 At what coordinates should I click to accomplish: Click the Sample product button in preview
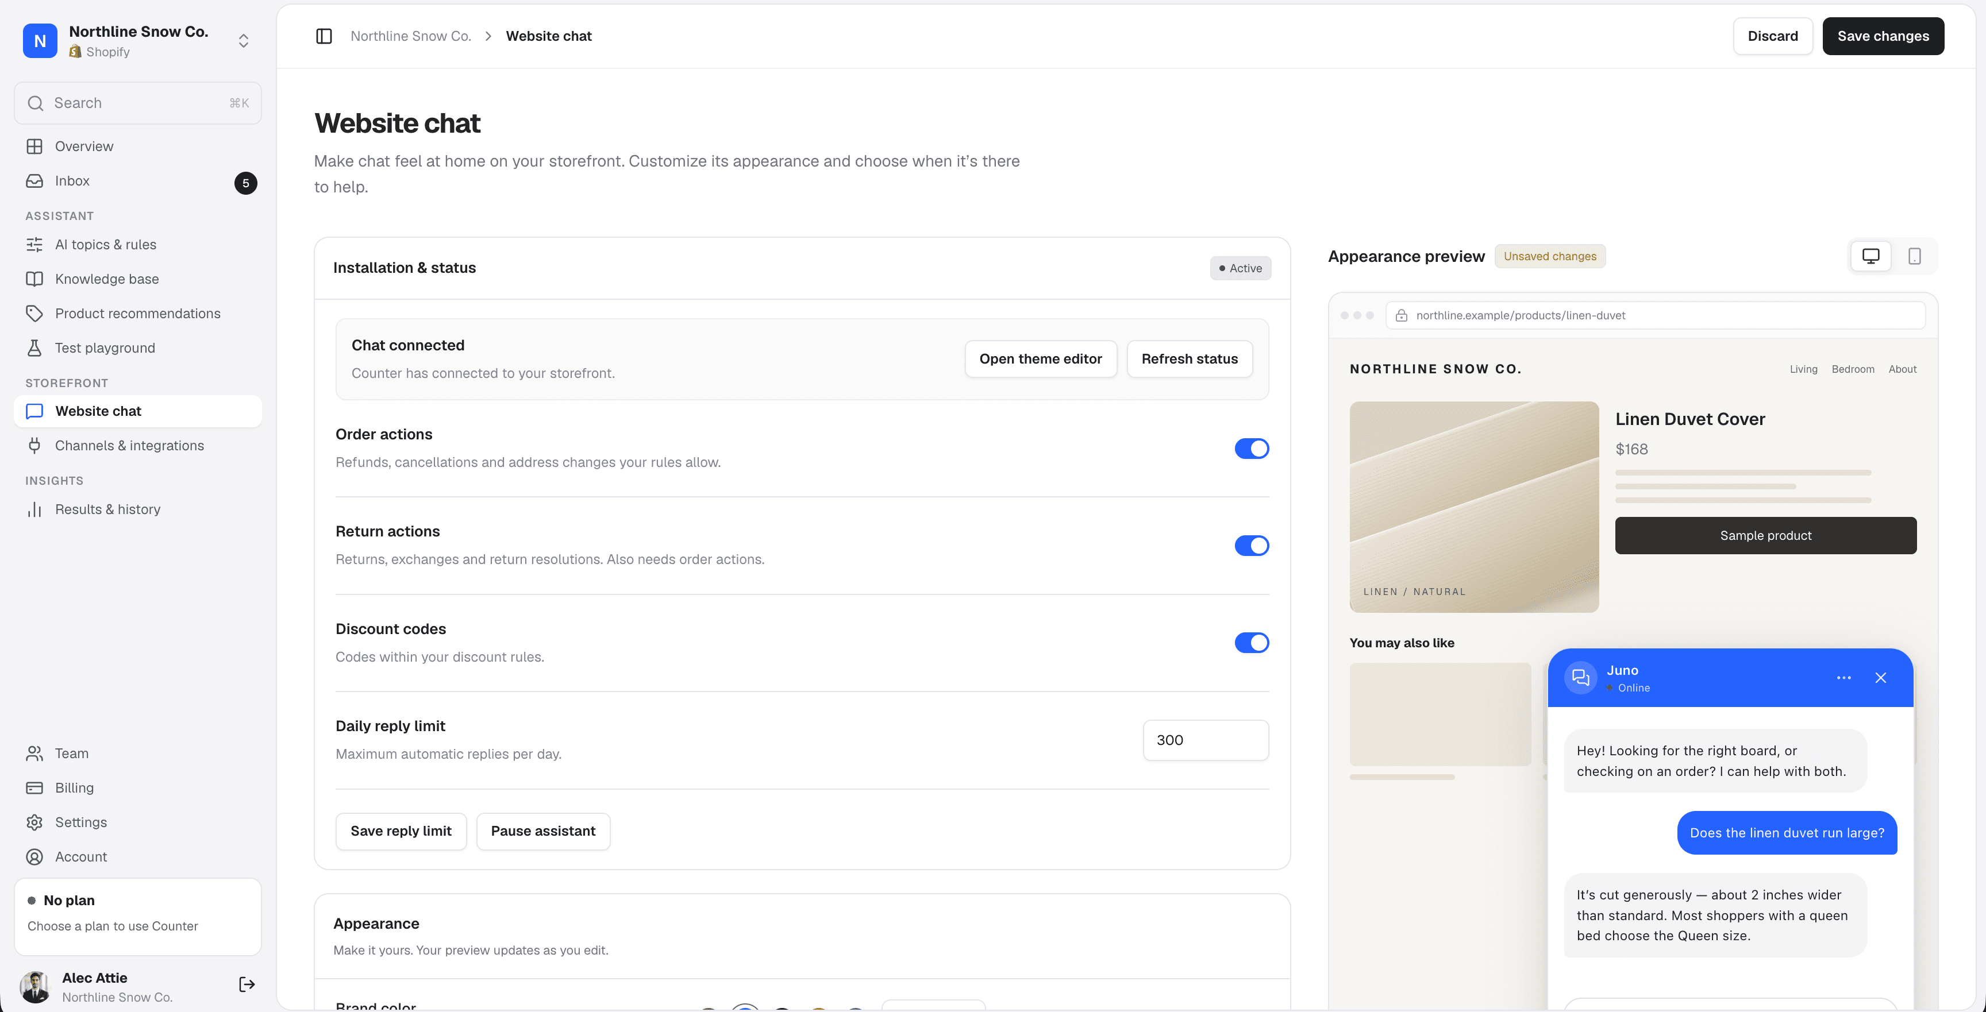[x=1765, y=536]
